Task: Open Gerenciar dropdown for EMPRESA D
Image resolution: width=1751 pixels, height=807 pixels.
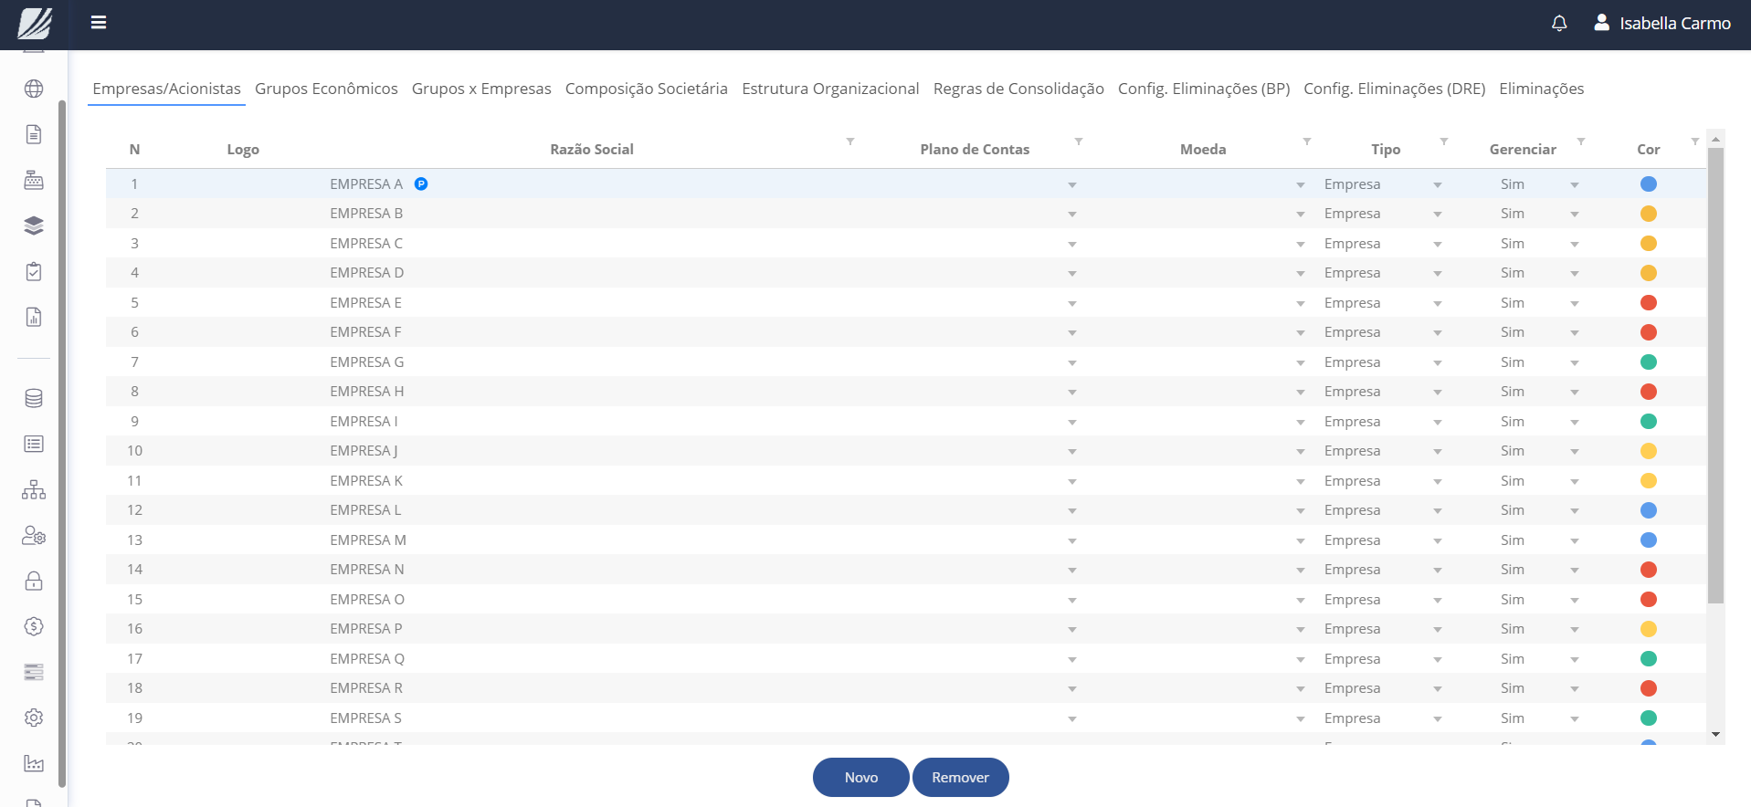Action: pyautogui.click(x=1575, y=274)
